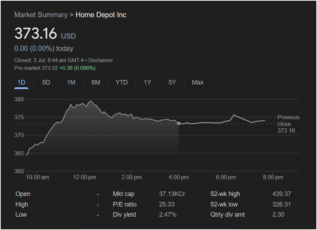Screen dimensions: 317x230
Task: Click the 52-wk high value 439.37
Action: (282, 194)
